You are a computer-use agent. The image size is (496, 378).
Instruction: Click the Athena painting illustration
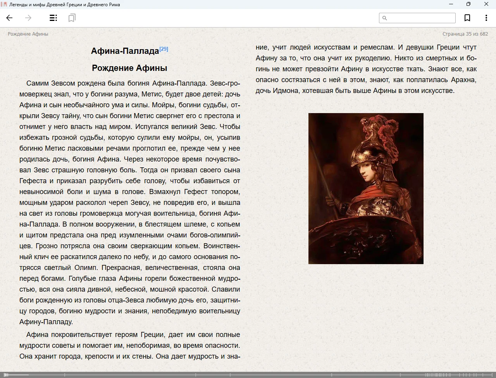(x=366, y=188)
